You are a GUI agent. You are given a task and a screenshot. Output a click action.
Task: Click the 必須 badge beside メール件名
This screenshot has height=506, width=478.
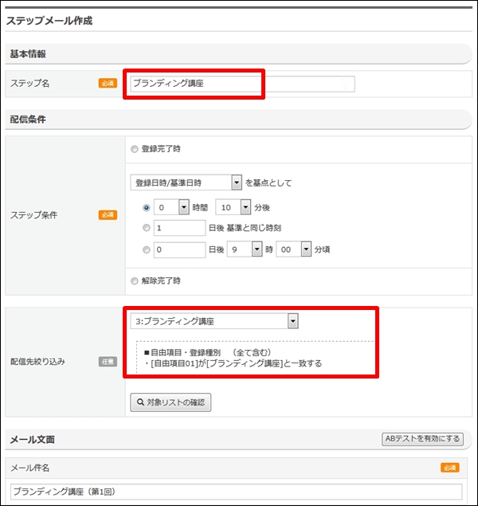(x=450, y=467)
